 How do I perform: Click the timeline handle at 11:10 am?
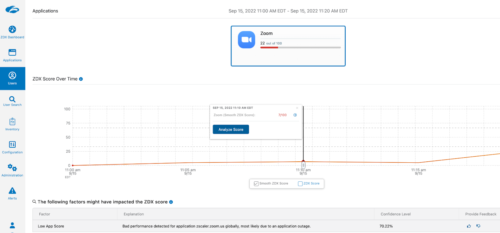point(303,165)
